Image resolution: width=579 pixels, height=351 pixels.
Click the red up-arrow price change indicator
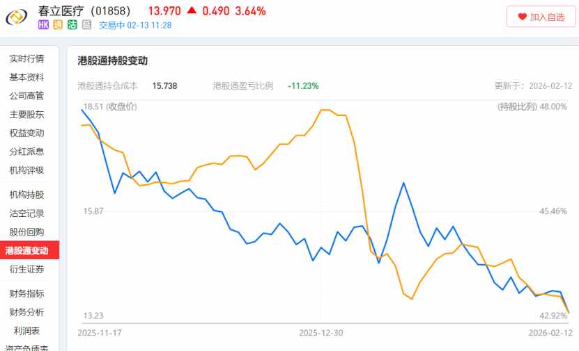click(x=192, y=11)
